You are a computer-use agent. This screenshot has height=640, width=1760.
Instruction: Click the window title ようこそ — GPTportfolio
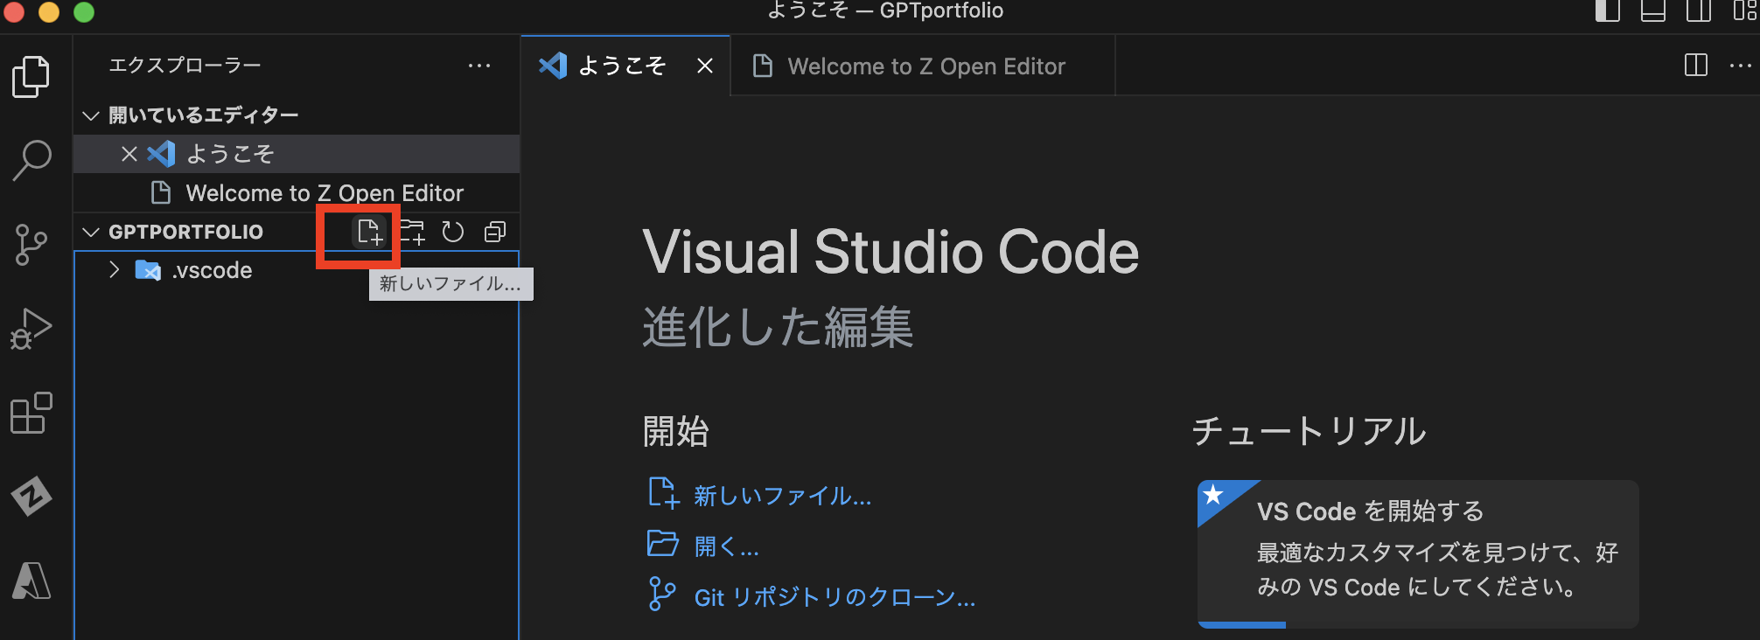click(885, 10)
